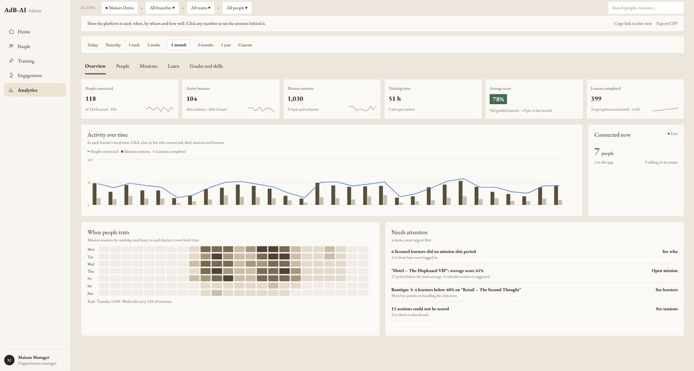This screenshot has height=371, width=694.
Task: Click the 78% average score badge
Action: click(x=499, y=100)
